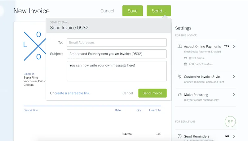
Task: Click the green Save button
Action: click(x=132, y=11)
